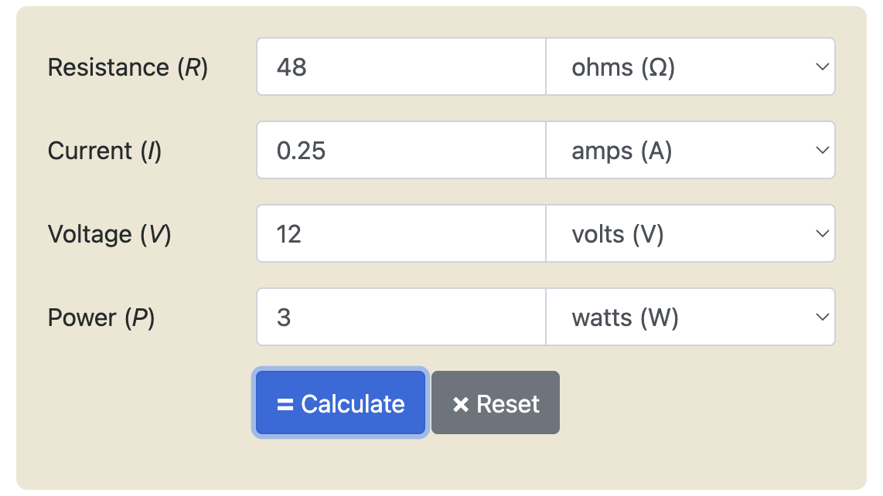
Task: Open the ohms (Ω) unit selector
Action: tap(690, 67)
